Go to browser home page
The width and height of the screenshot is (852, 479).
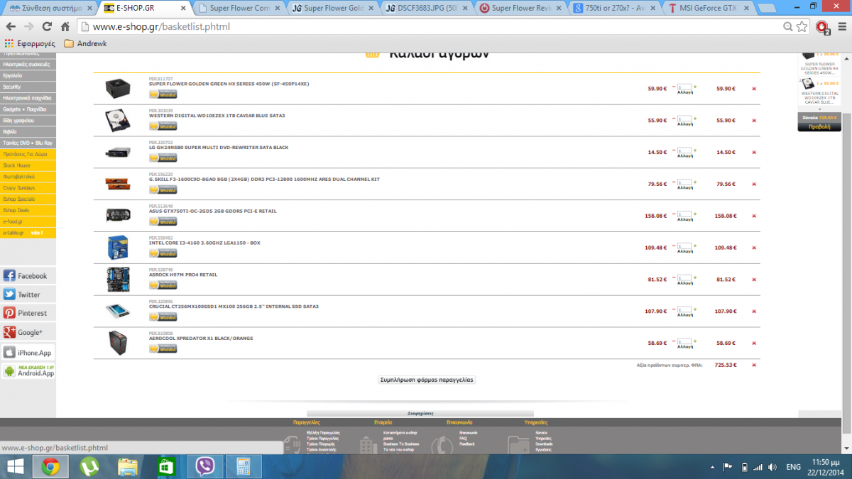tap(65, 26)
